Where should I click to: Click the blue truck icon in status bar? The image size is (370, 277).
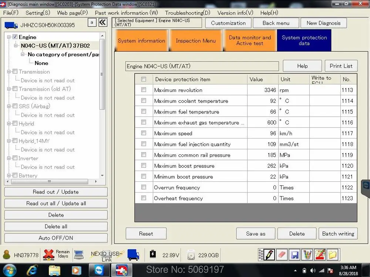click(133, 254)
